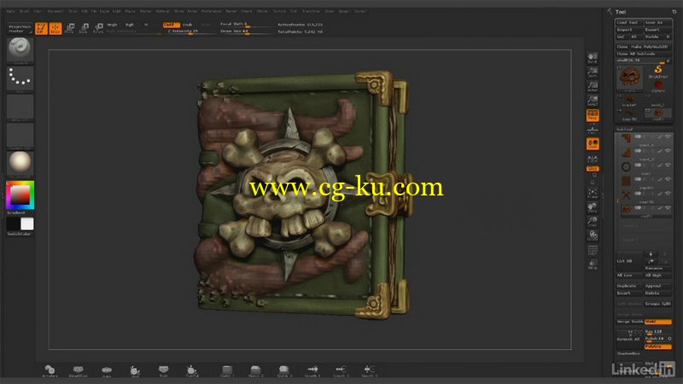This screenshot has width=683, height=384.
Task: Open the Texture menu
Action: click(279, 11)
